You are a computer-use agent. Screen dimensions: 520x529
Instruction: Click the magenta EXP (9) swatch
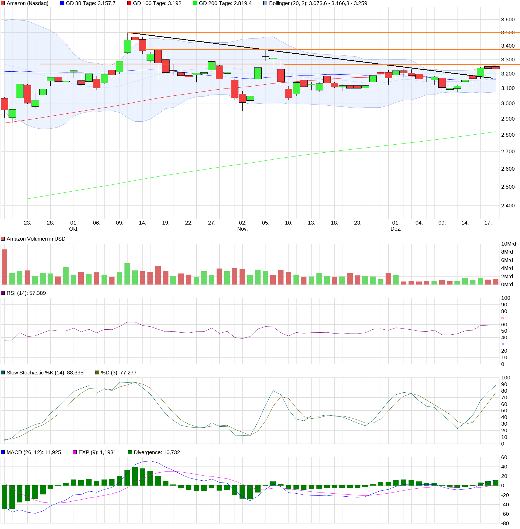click(x=75, y=452)
